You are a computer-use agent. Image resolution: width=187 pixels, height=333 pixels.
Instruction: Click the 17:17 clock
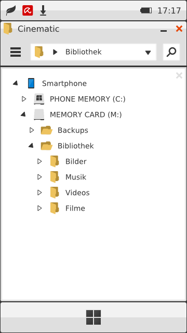tap(169, 10)
